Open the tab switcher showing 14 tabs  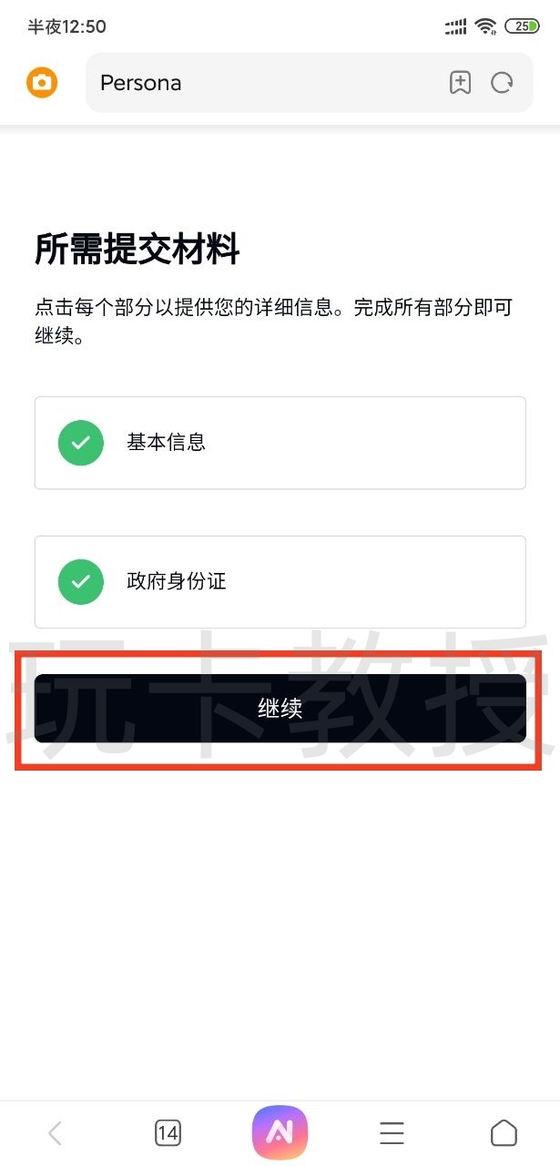click(168, 1132)
